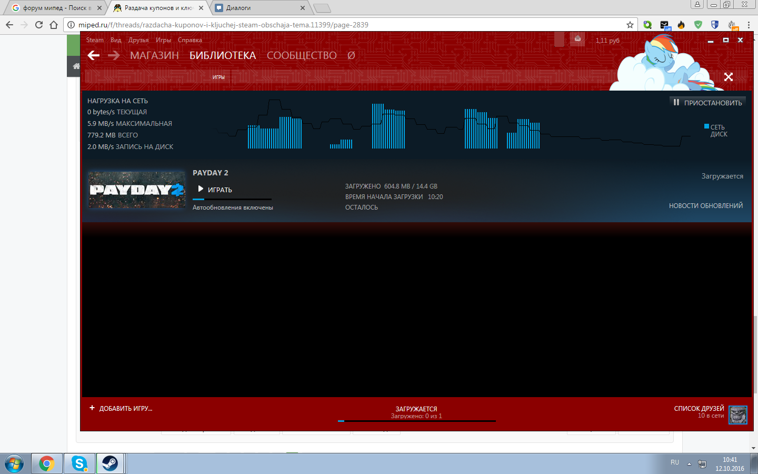This screenshot has height=474, width=758.
Task: Open the friends avatar thumbnail in Steam
Action: click(x=737, y=414)
